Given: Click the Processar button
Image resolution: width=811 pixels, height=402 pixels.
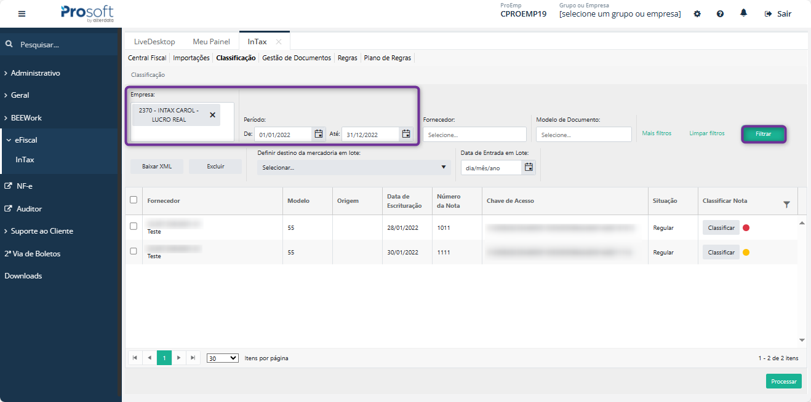Looking at the screenshot, I should [784, 381].
